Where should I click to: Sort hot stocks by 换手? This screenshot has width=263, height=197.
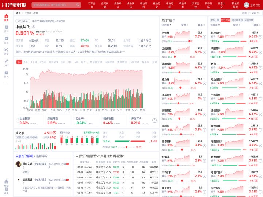[201, 25]
